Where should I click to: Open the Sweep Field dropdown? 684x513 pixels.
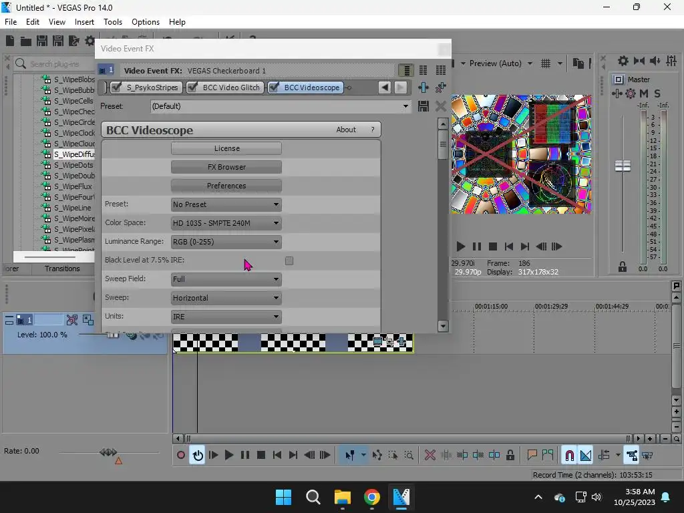click(226, 279)
